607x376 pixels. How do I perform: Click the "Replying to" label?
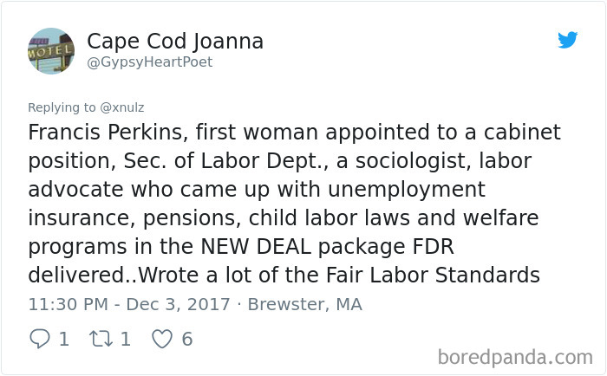(x=62, y=107)
